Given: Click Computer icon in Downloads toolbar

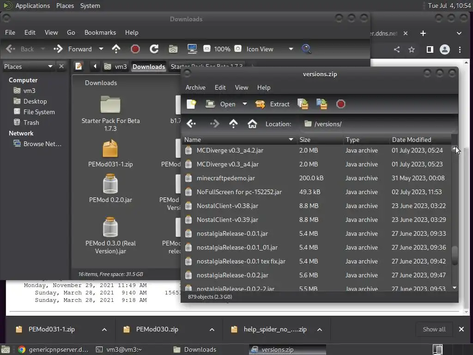Looking at the screenshot, I should (x=192, y=49).
